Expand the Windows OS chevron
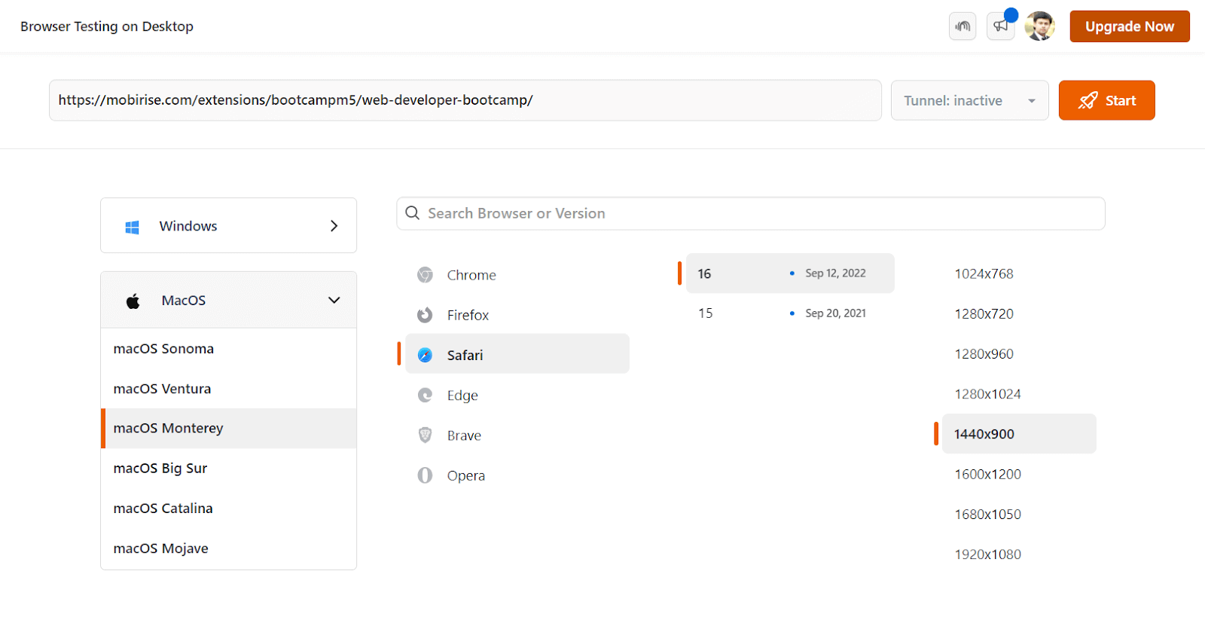 tap(334, 226)
